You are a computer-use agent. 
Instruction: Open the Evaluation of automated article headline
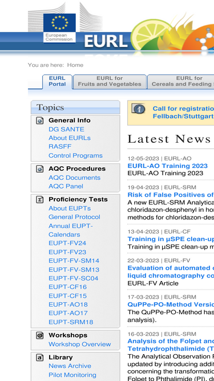point(171,272)
